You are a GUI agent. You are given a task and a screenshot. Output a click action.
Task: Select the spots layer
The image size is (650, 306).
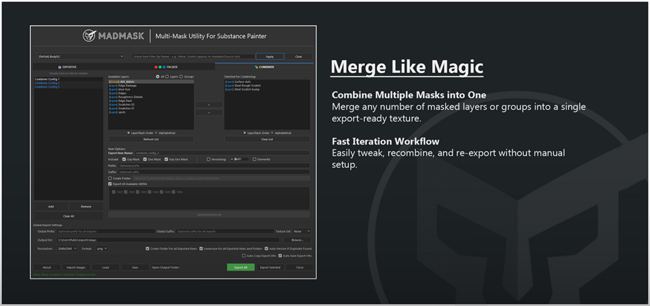click(x=151, y=112)
